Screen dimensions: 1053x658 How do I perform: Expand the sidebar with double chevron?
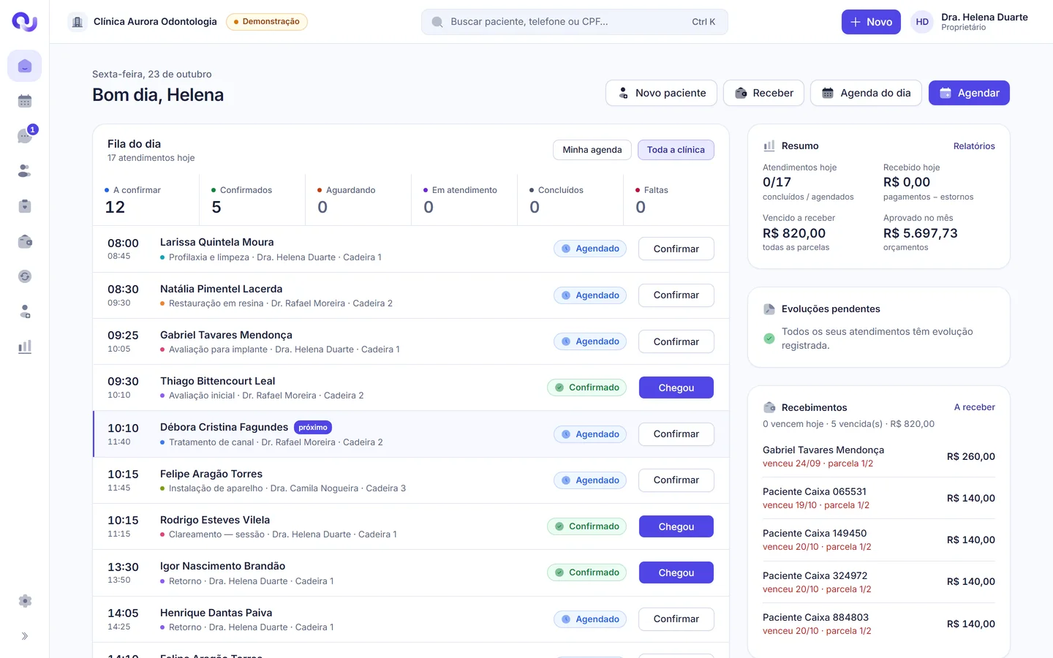click(x=25, y=636)
